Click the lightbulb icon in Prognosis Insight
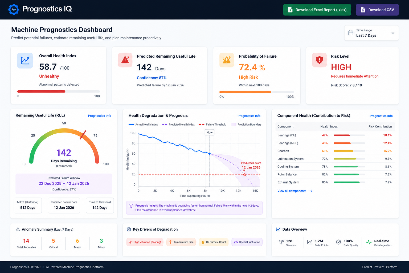409x273 pixels. [131, 206]
